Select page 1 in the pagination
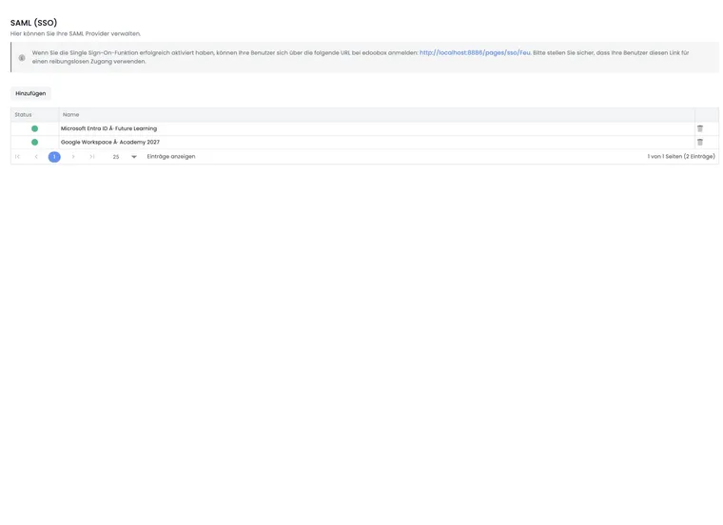Screen dimensions: 723x525 point(54,157)
